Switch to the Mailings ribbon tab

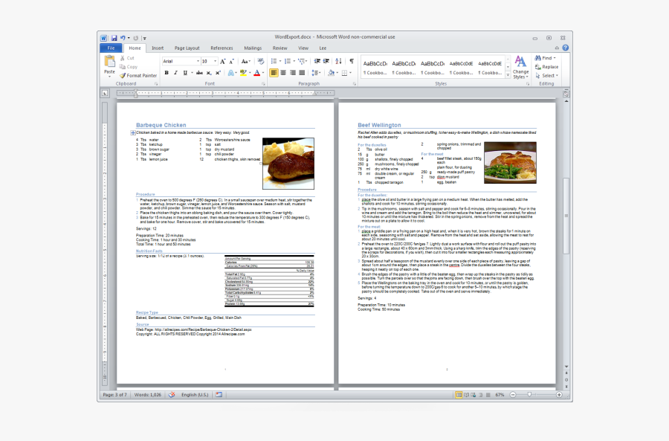tap(253, 47)
